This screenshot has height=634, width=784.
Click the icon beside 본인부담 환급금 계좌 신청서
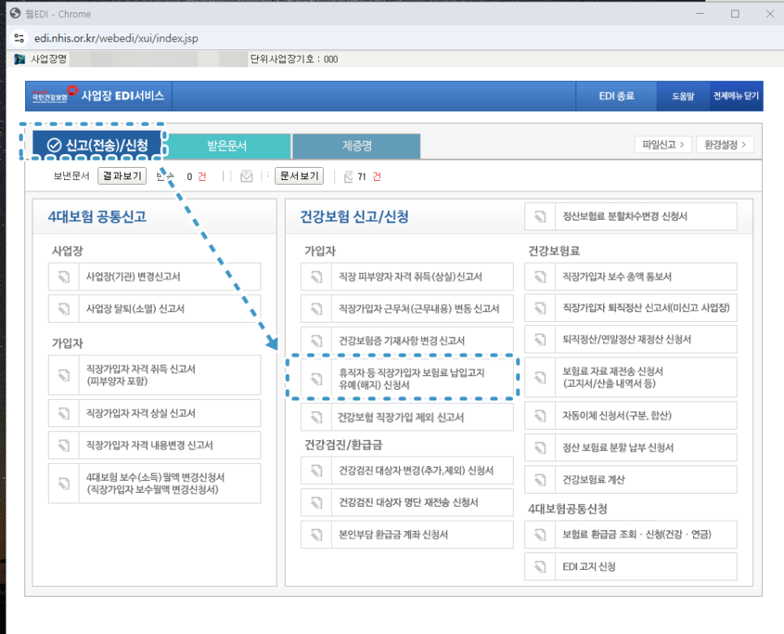[x=316, y=534]
